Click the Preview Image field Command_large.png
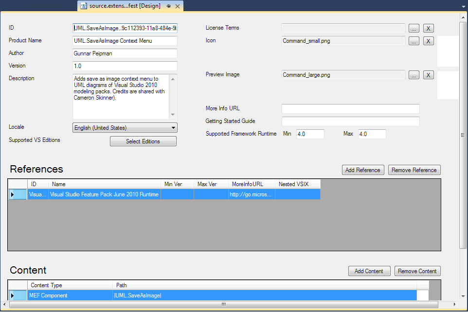This screenshot has height=312, width=468. pos(343,75)
